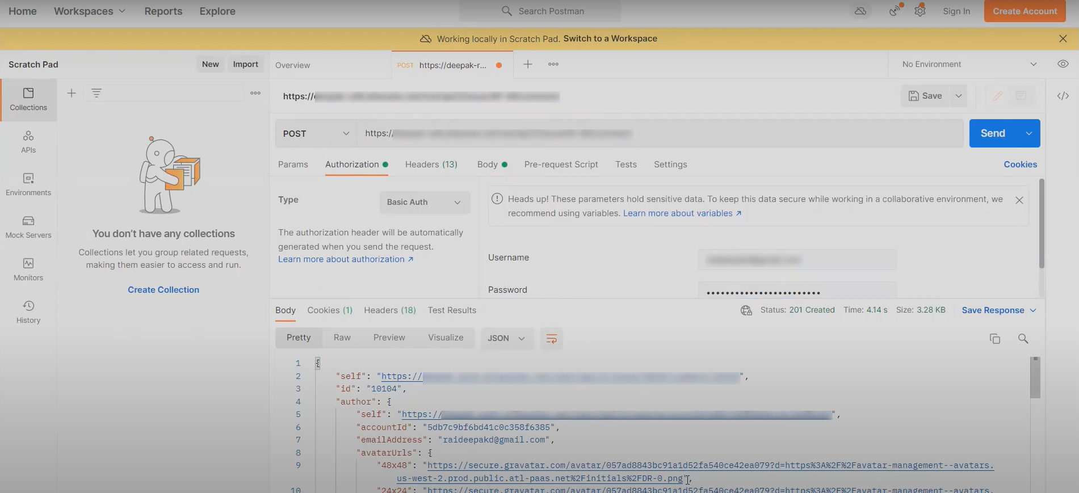Click the Create Collection link
This screenshot has height=493, width=1079.
(163, 290)
